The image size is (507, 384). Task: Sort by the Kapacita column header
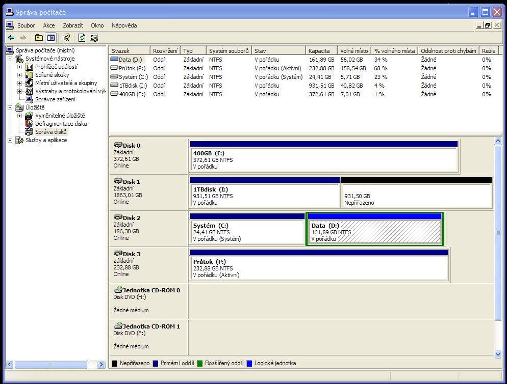coord(321,51)
